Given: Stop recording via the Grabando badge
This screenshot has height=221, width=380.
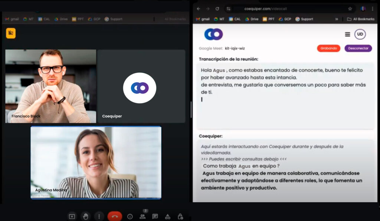Looking at the screenshot, I should (328, 48).
